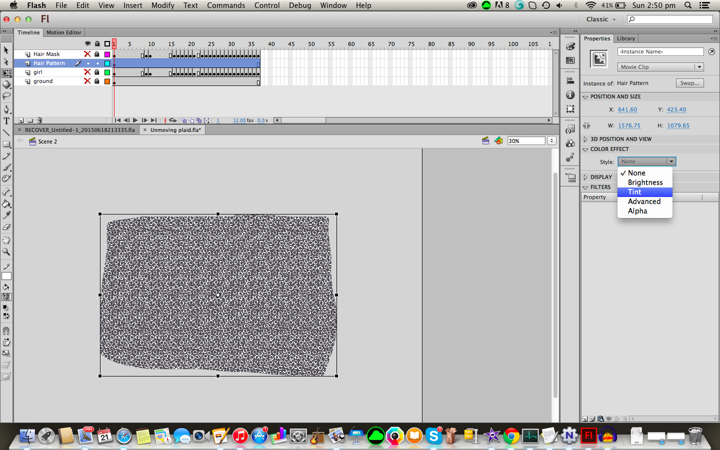Viewport: 720px width, 450px height.
Task: Delete the selected timeline layer
Action: coord(39,120)
